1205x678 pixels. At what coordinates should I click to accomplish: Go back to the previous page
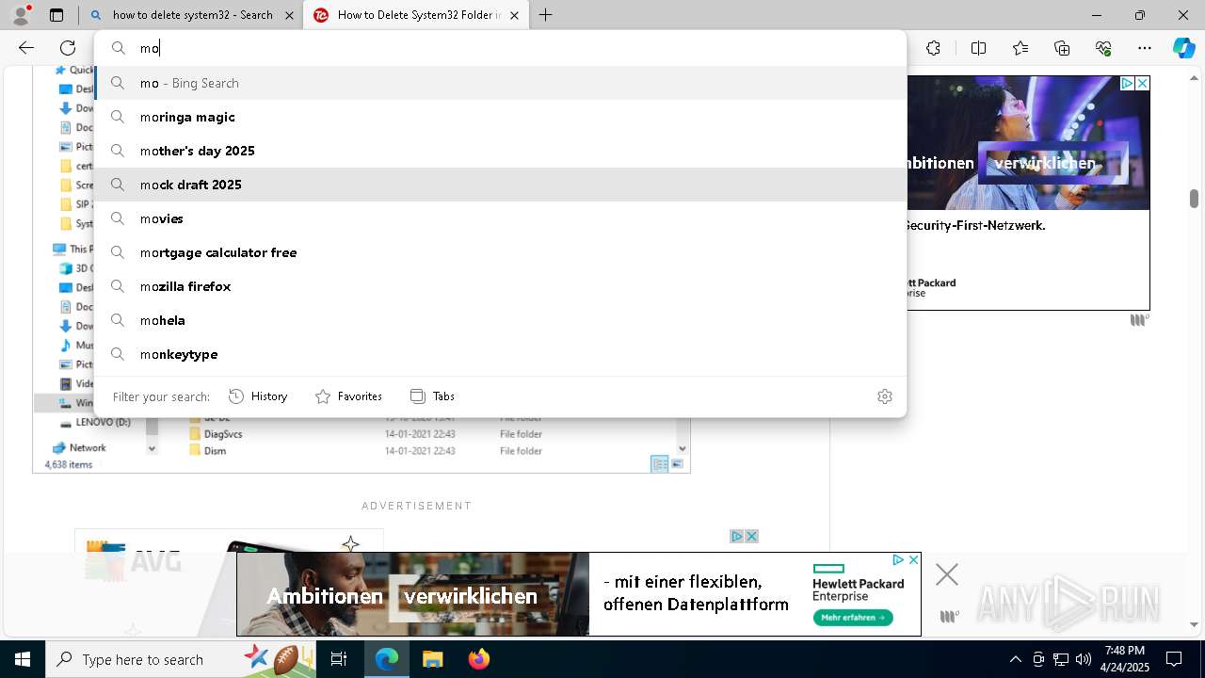[x=26, y=48]
